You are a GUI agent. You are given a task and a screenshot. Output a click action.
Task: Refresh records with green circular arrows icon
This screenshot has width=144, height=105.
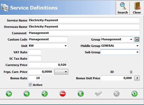pyautogui.click(x=134, y=94)
